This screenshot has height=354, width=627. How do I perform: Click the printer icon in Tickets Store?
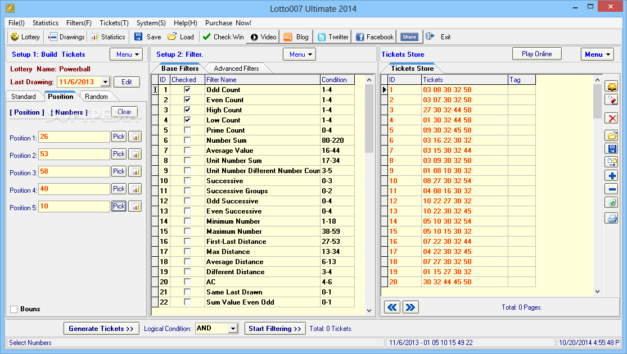[x=612, y=219]
